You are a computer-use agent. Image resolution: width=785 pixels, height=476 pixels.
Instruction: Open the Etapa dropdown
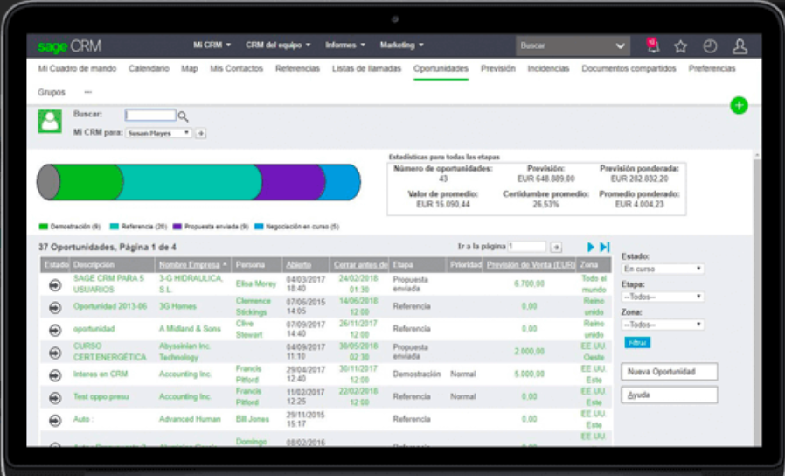pos(663,297)
